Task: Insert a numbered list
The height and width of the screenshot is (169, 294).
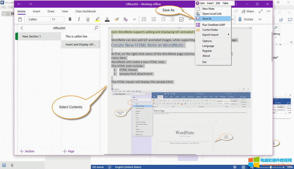Action: coord(154,19)
